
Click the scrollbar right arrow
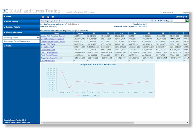pyautogui.click(x=188, y=122)
